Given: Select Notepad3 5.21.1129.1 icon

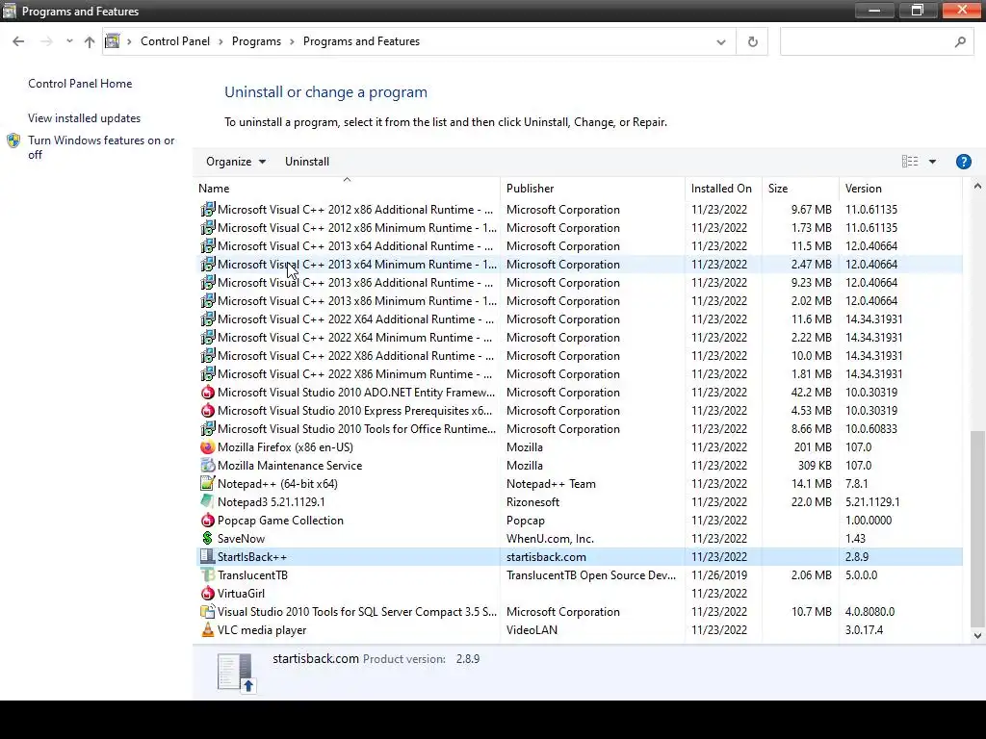Looking at the screenshot, I should 208,502.
